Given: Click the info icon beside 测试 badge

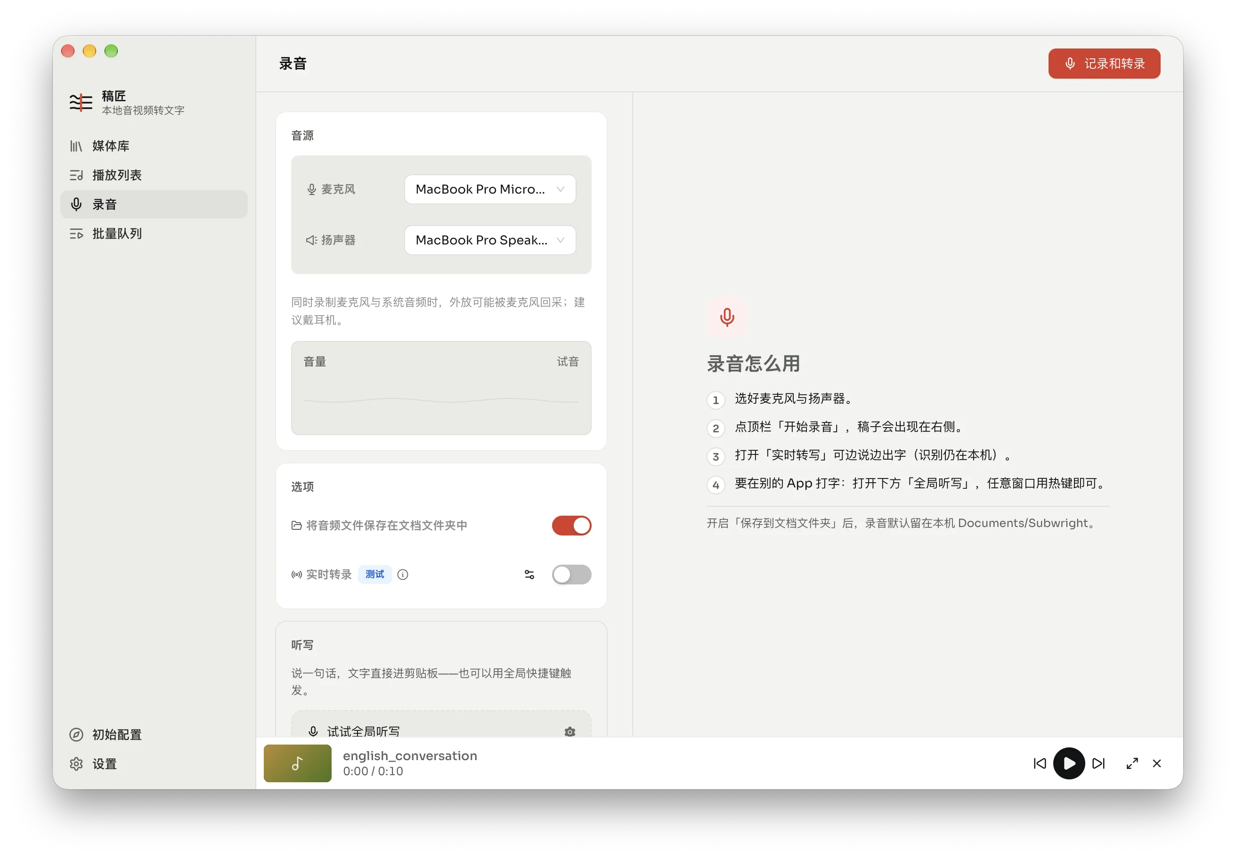Looking at the screenshot, I should (x=403, y=574).
